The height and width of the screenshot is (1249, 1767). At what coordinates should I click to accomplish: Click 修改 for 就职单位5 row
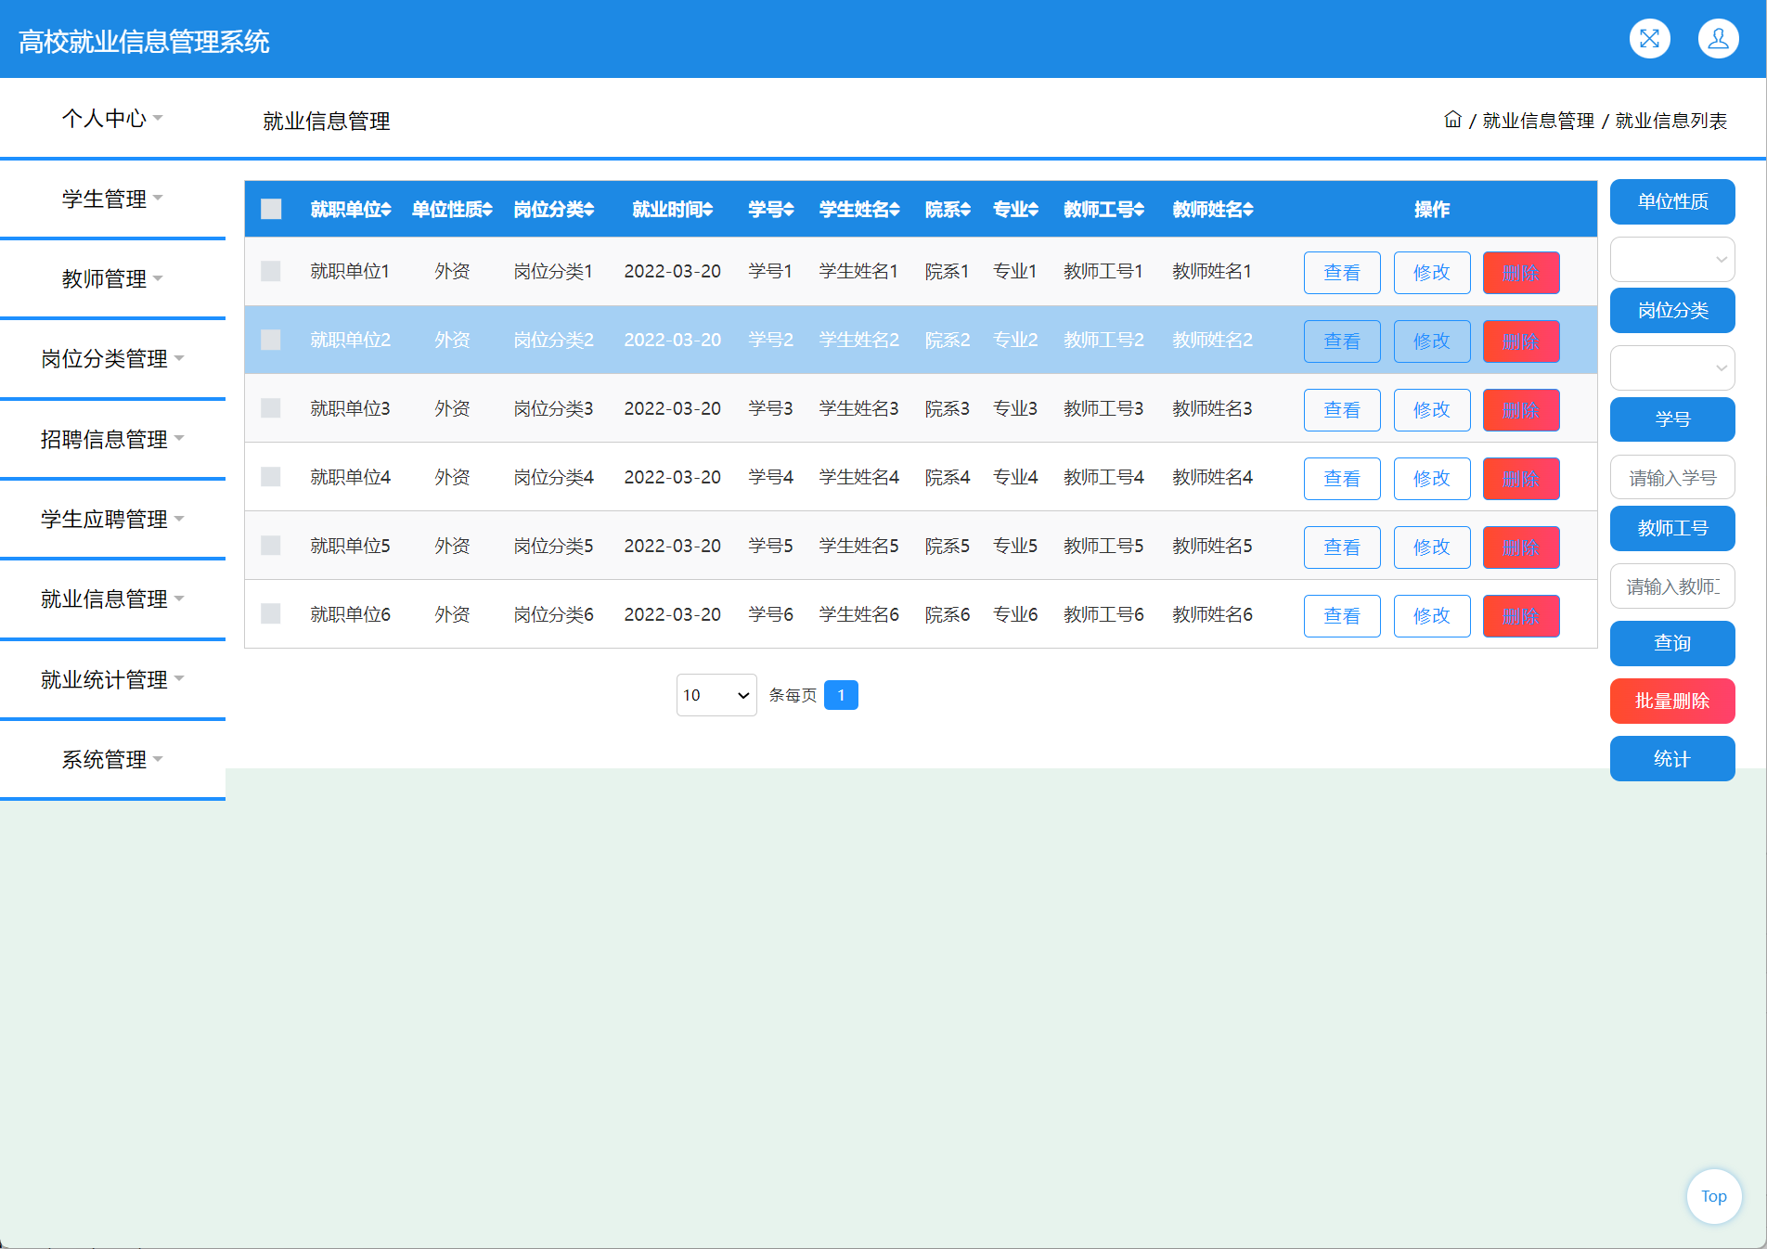point(1432,547)
